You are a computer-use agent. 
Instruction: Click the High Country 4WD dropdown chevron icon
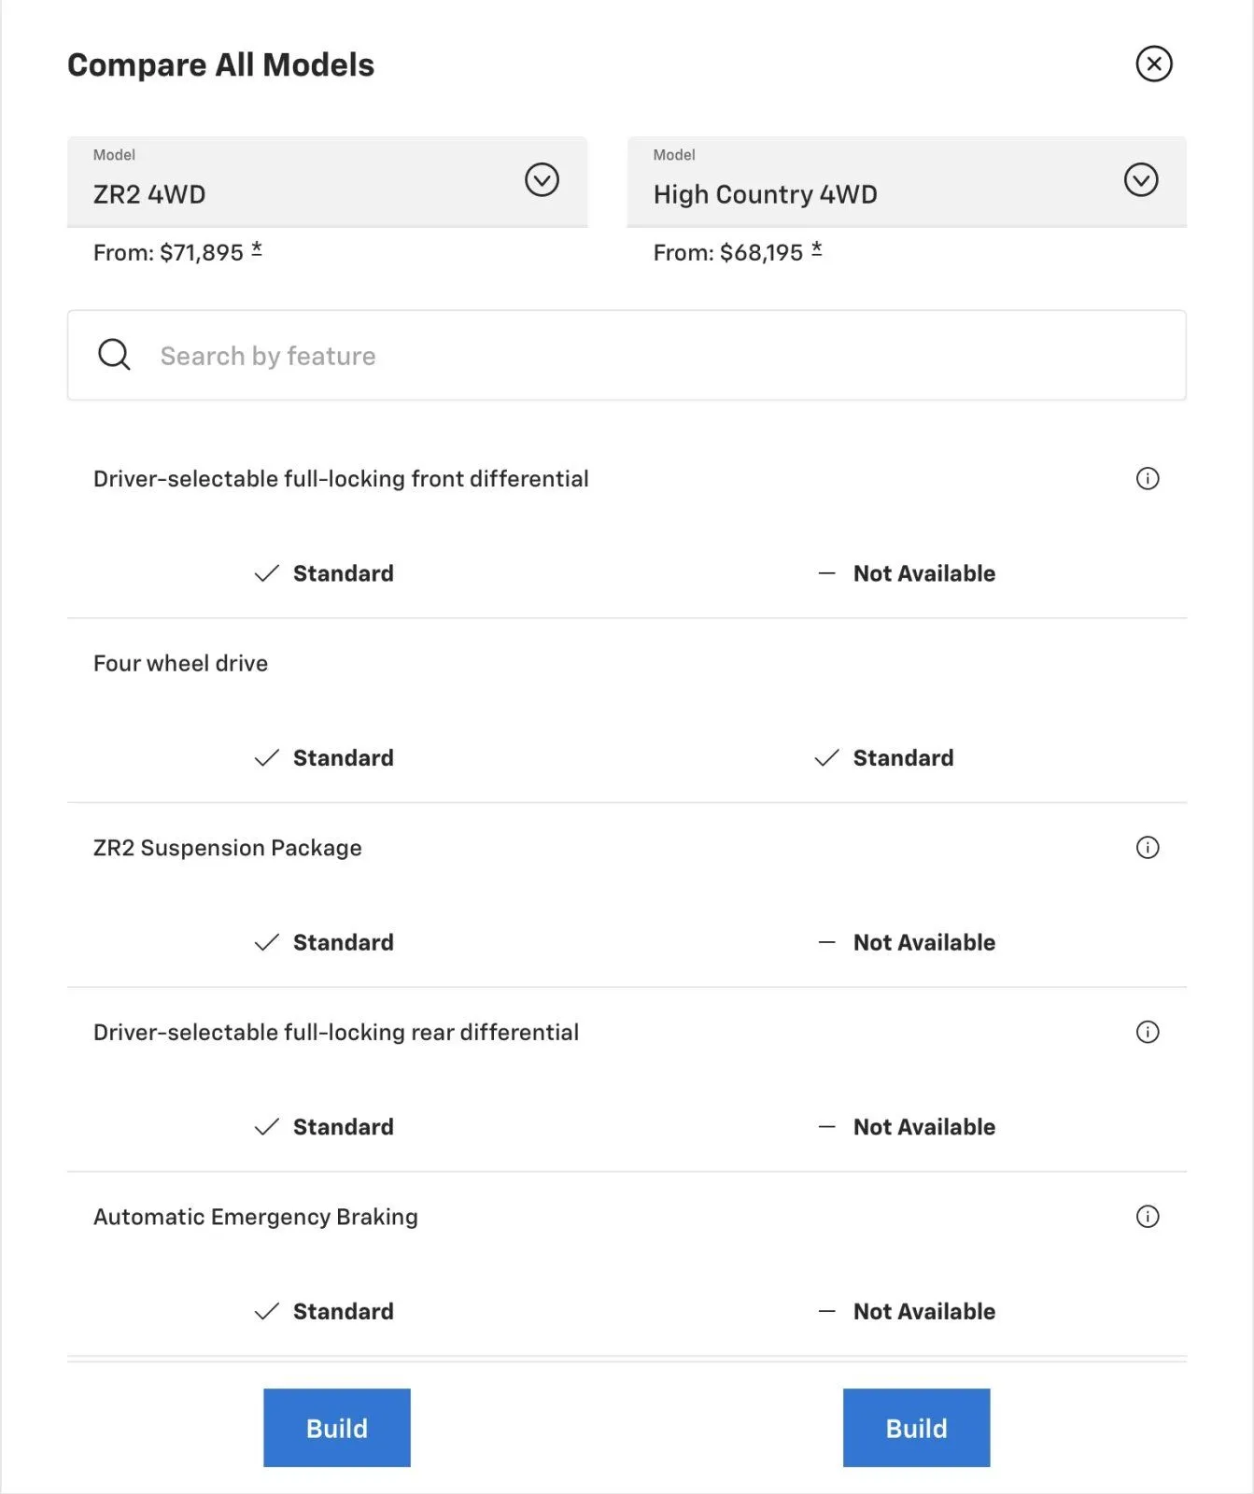(x=1141, y=179)
